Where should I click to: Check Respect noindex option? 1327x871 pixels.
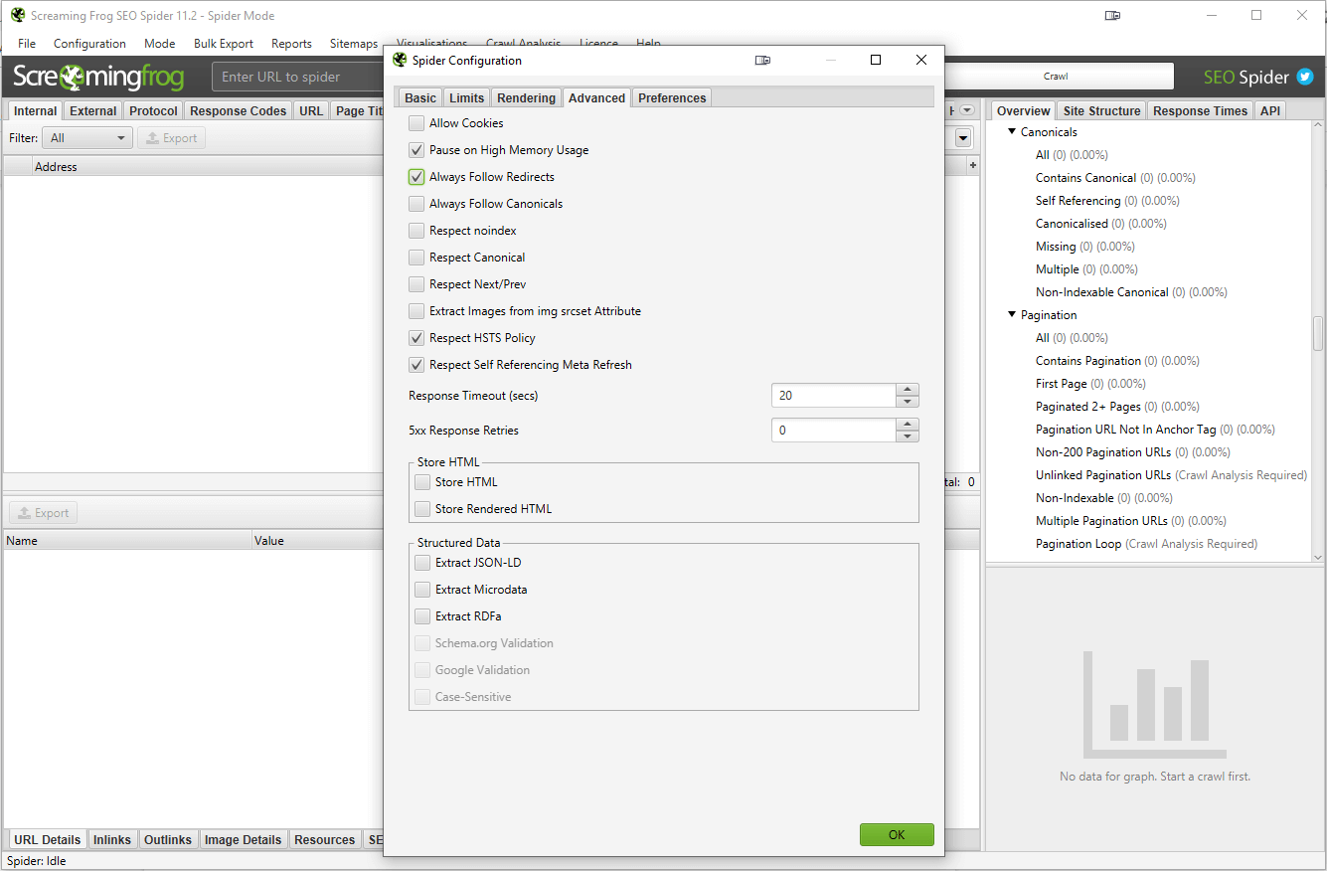click(x=416, y=231)
